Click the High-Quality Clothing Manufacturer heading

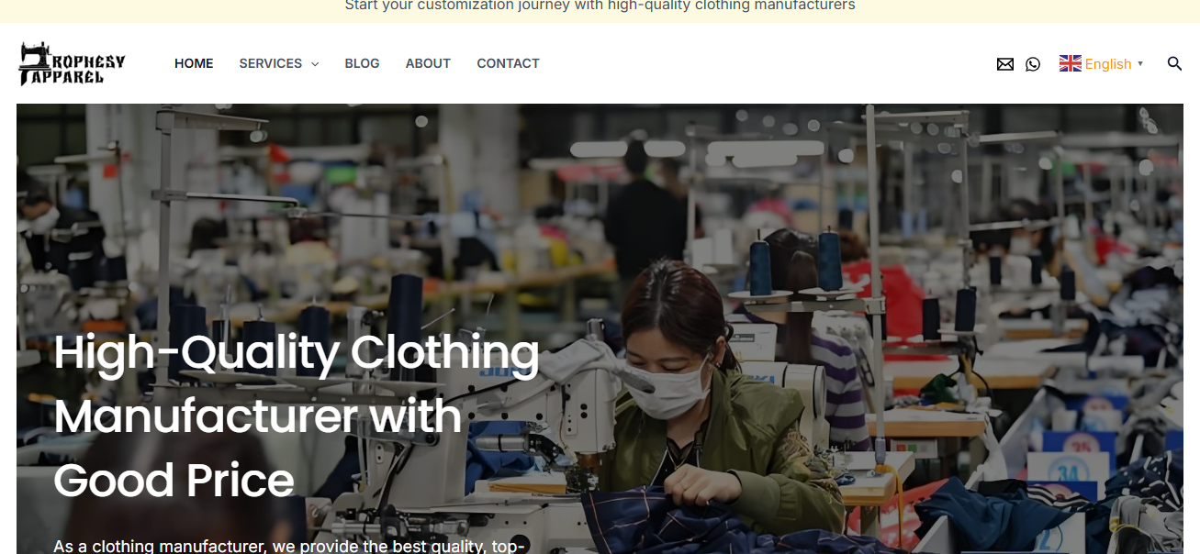[x=297, y=416]
